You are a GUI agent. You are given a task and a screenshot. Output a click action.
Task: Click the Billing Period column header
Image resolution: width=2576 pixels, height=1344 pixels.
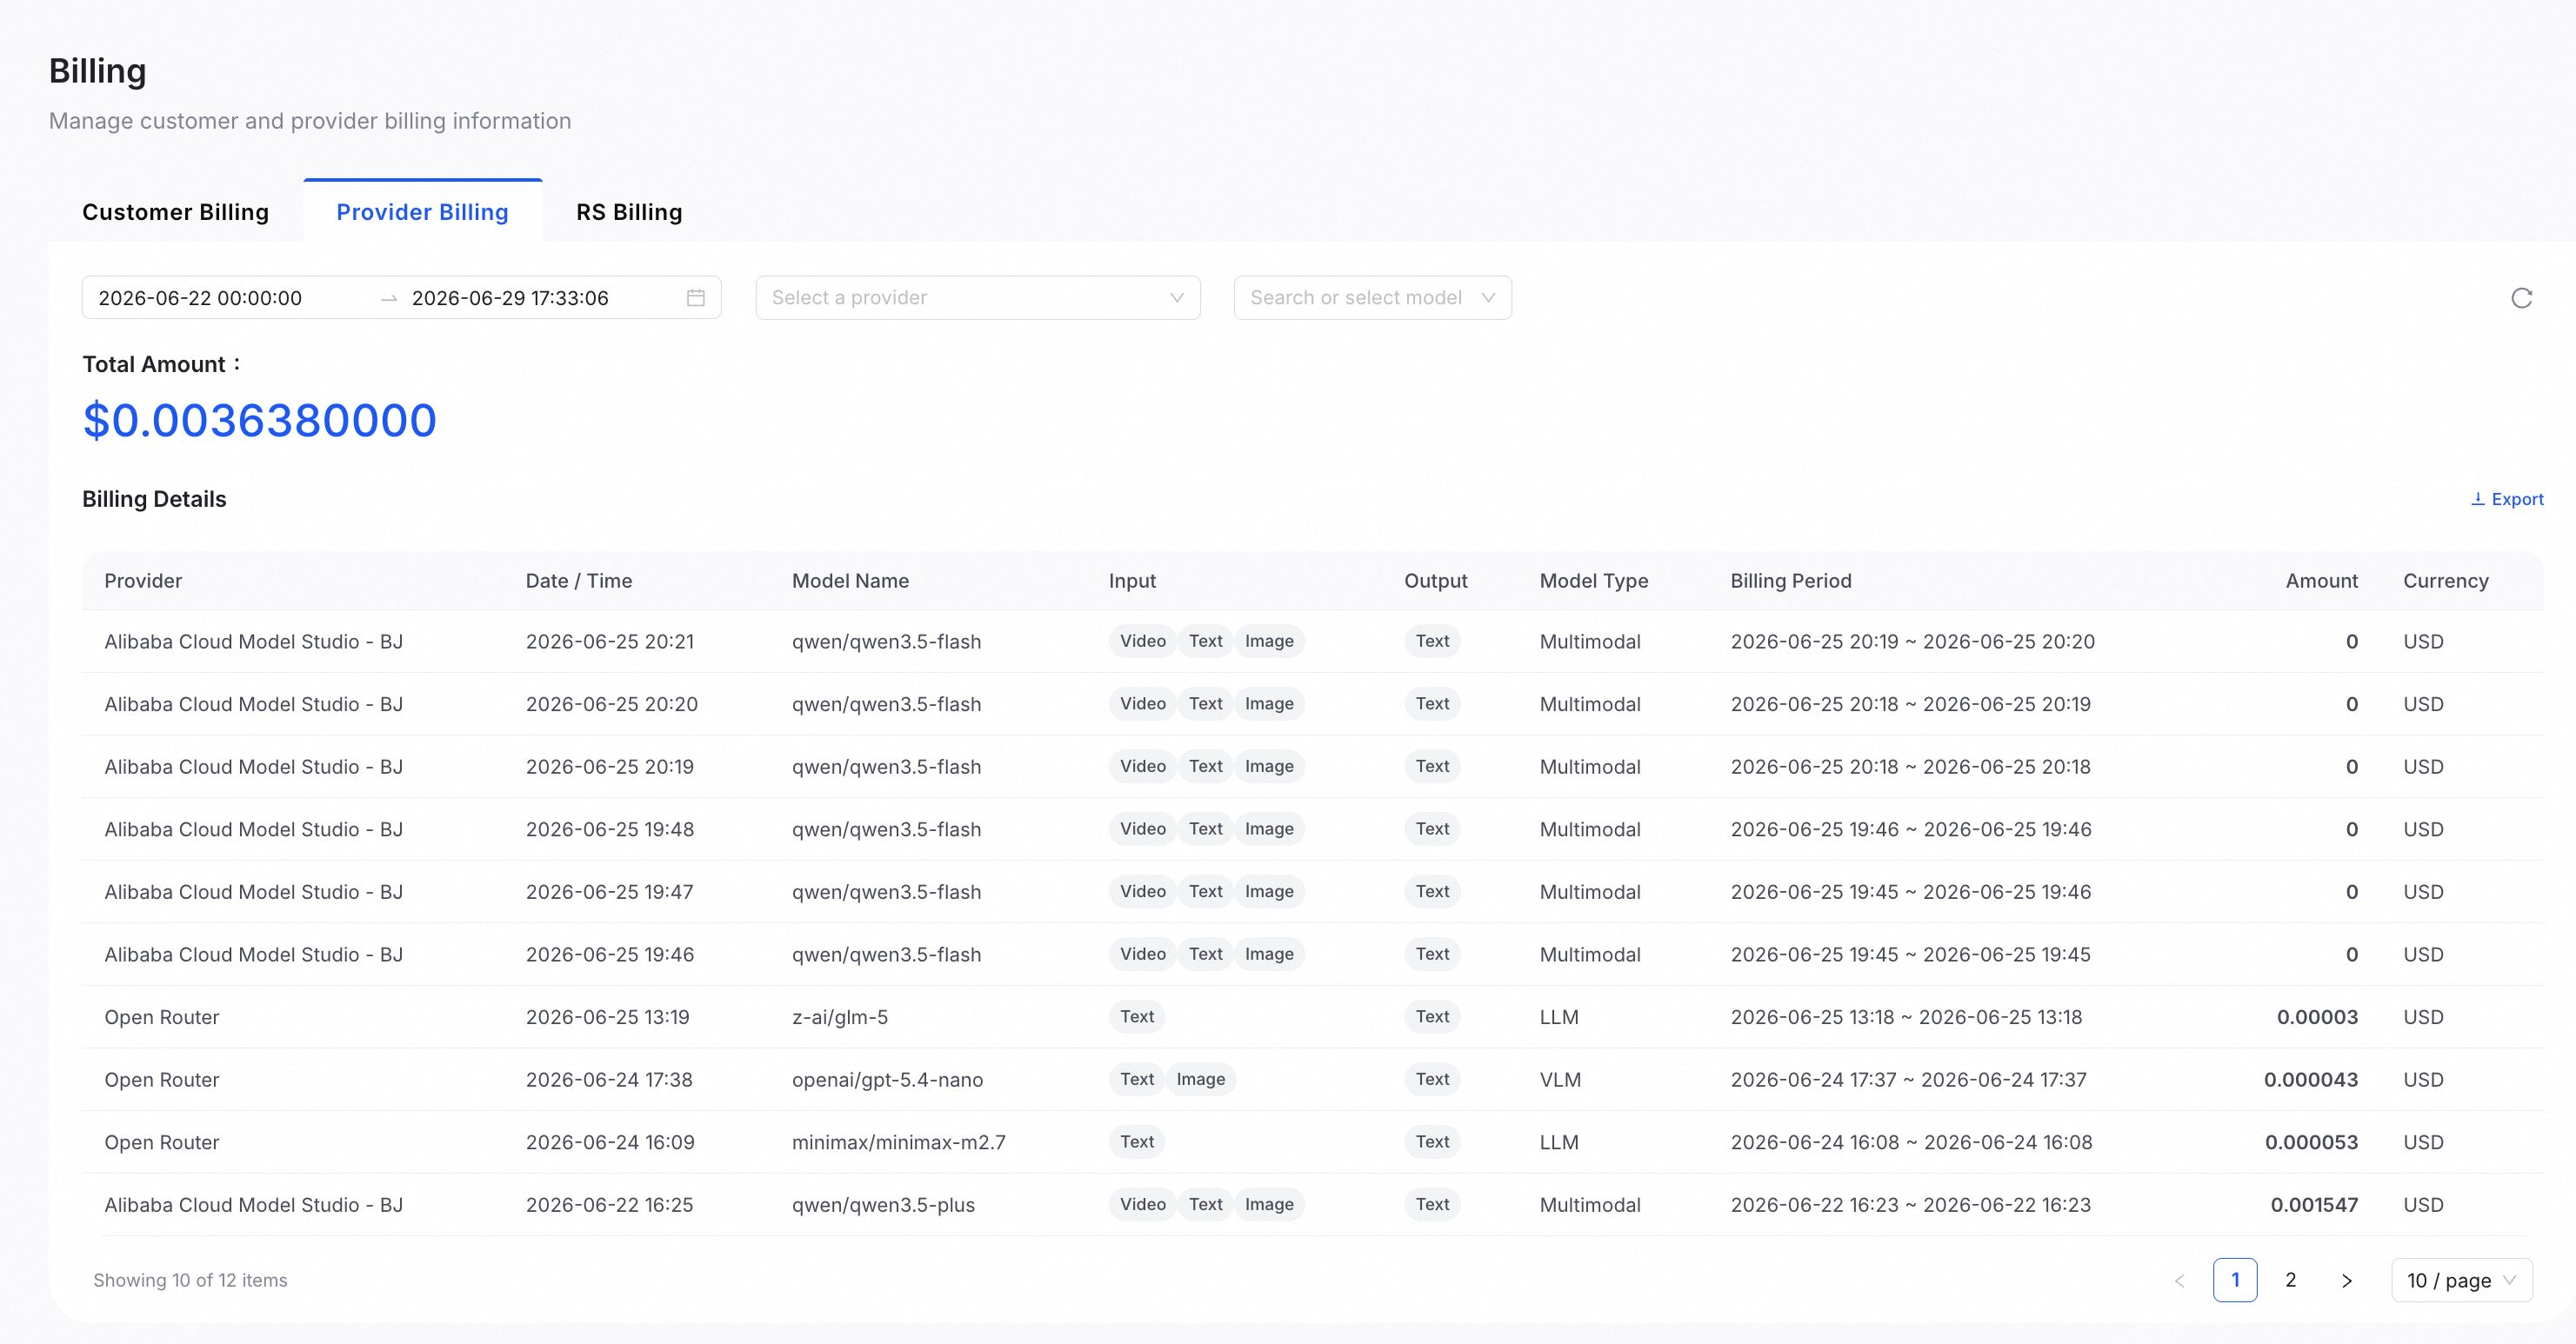pos(1791,581)
